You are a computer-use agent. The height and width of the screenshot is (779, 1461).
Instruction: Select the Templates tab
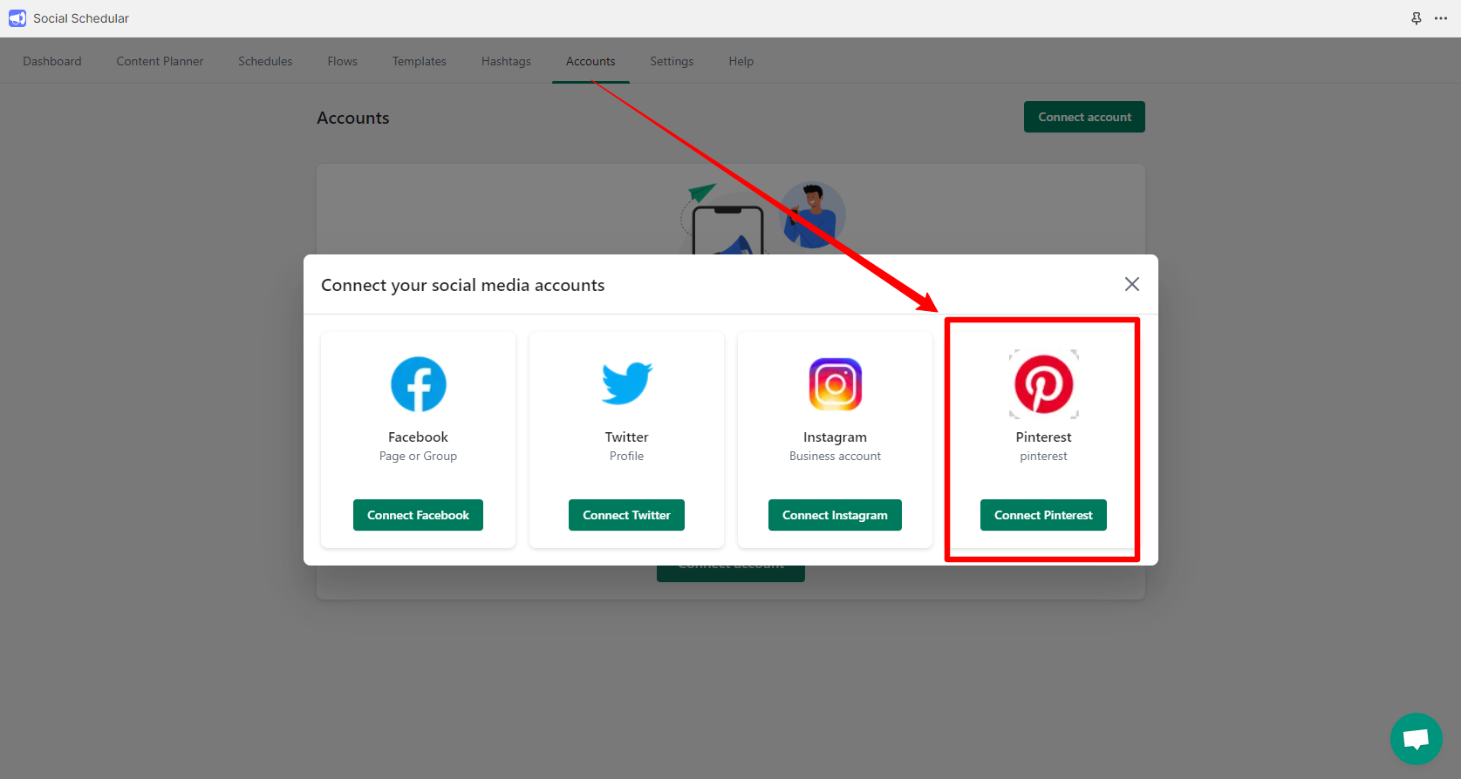419,61
